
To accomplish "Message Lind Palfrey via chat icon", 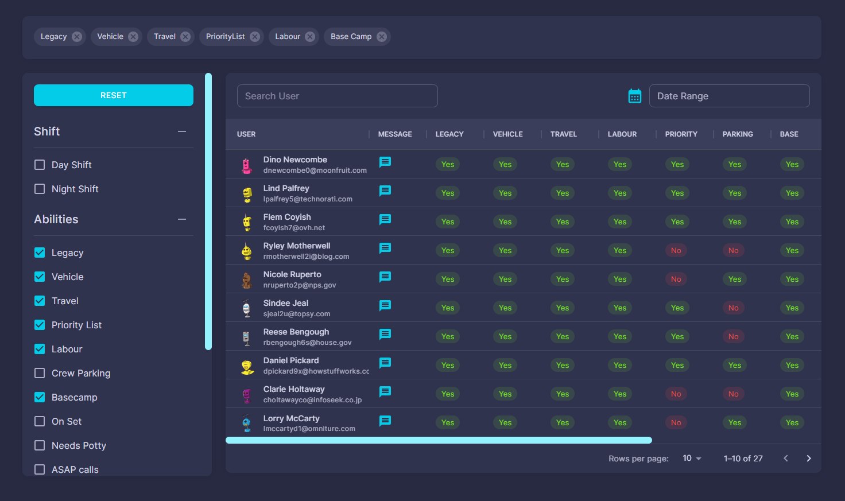I will point(385,191).
